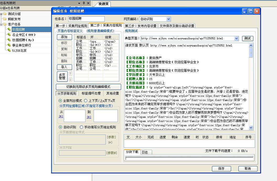Screen dimensions: 277x181
Task: Open the 其他设置 tab
Action: tap(113, 93)
